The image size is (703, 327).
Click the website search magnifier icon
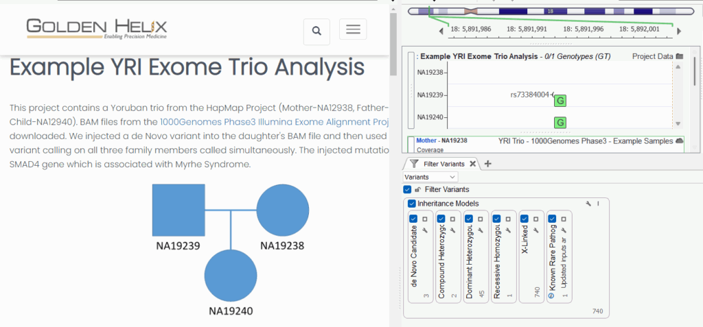coord(316,31)
